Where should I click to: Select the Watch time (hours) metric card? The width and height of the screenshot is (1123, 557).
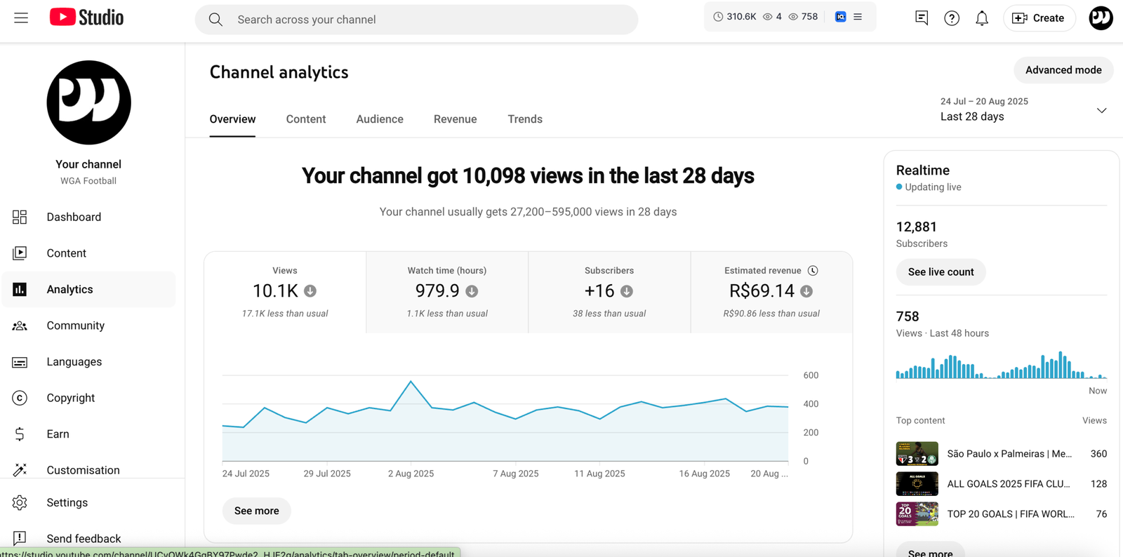click(447, 292)
